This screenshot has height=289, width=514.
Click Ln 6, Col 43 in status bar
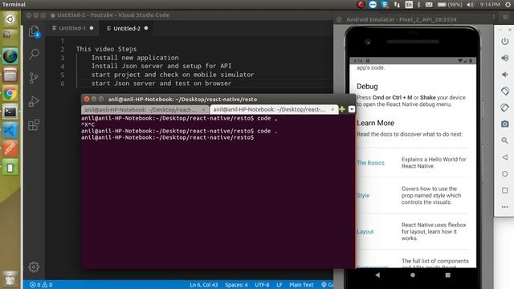pos(203,285)
